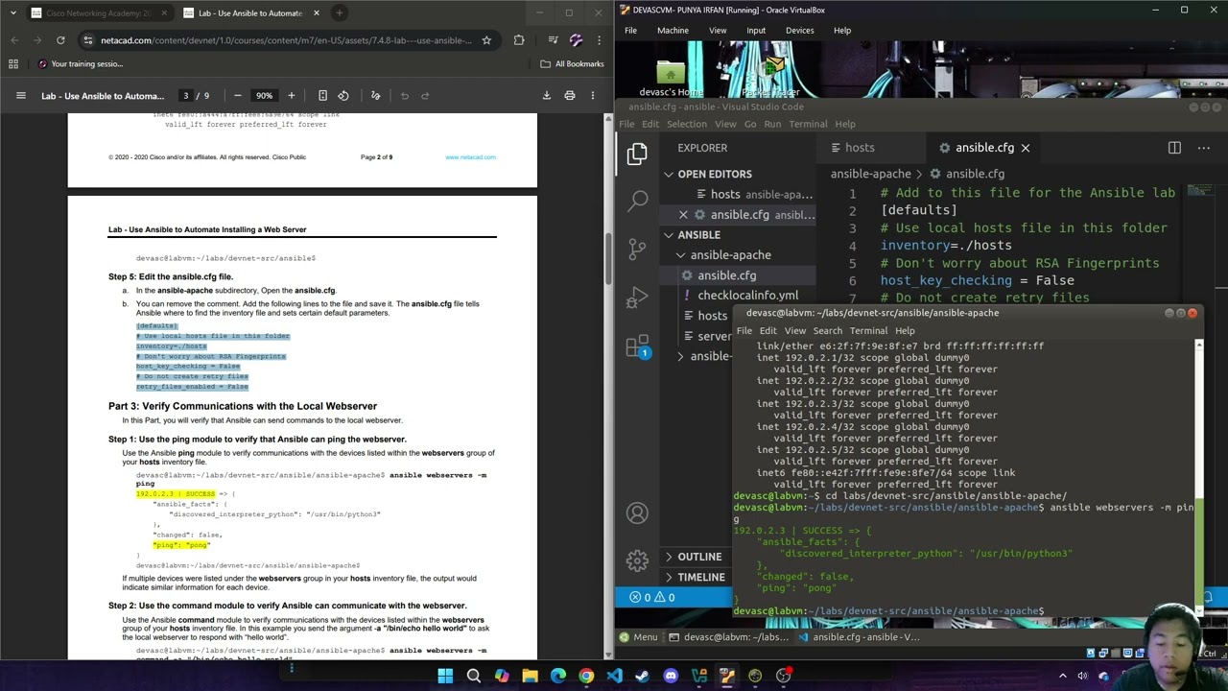1228x691 pixels.
Task: Open the Extensions activity icon with badge
Action: (x=637, y=345)
